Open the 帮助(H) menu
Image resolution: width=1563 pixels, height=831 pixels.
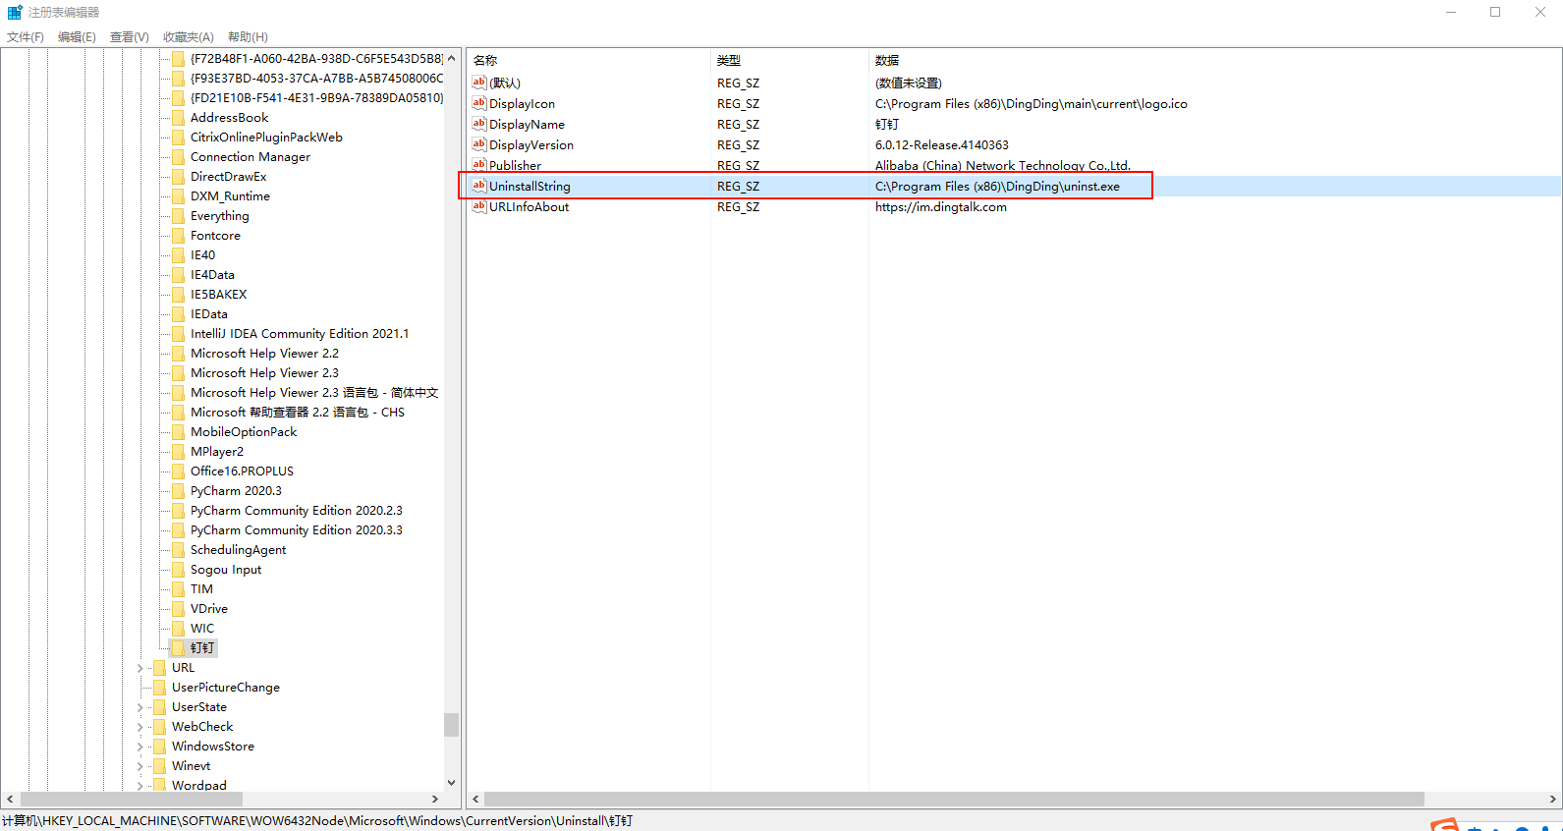pyautogui.click(x=248, y=37)
